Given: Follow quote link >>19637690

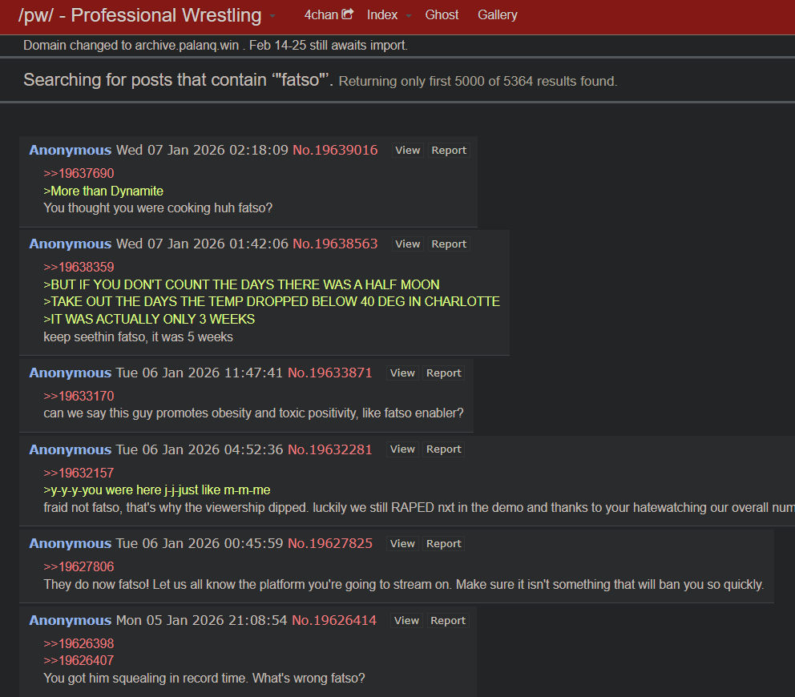Looking at the screenshot, I should 79,173.
